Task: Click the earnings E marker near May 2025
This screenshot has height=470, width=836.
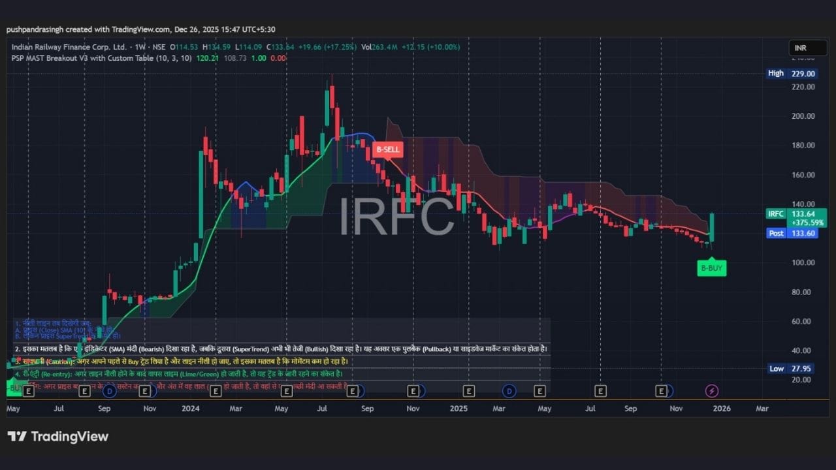Action: 539,390
